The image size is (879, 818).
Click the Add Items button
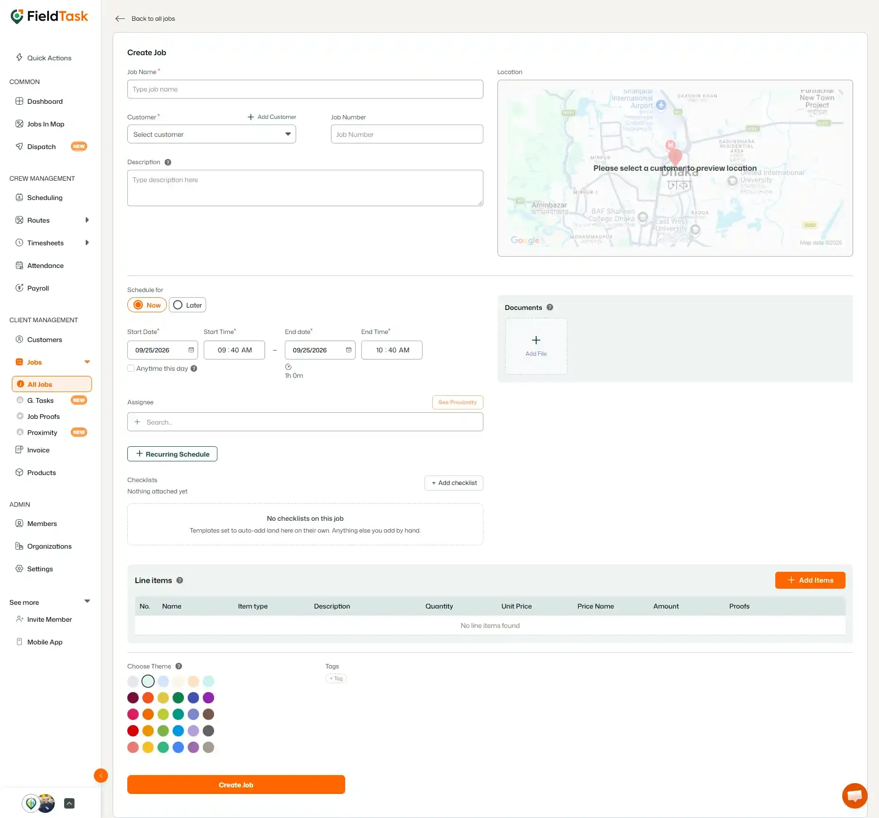[x=810, y=580]
